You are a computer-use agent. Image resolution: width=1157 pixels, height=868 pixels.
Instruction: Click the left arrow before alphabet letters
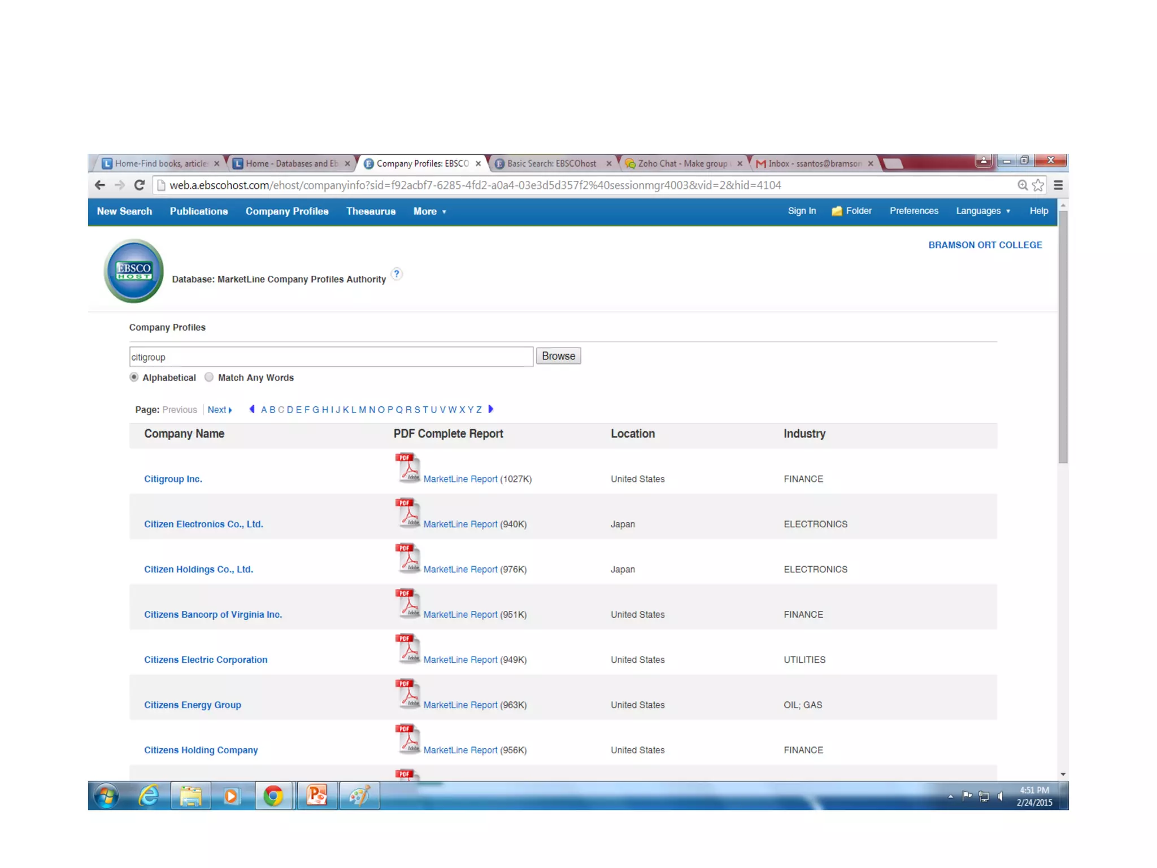[252, 409]
